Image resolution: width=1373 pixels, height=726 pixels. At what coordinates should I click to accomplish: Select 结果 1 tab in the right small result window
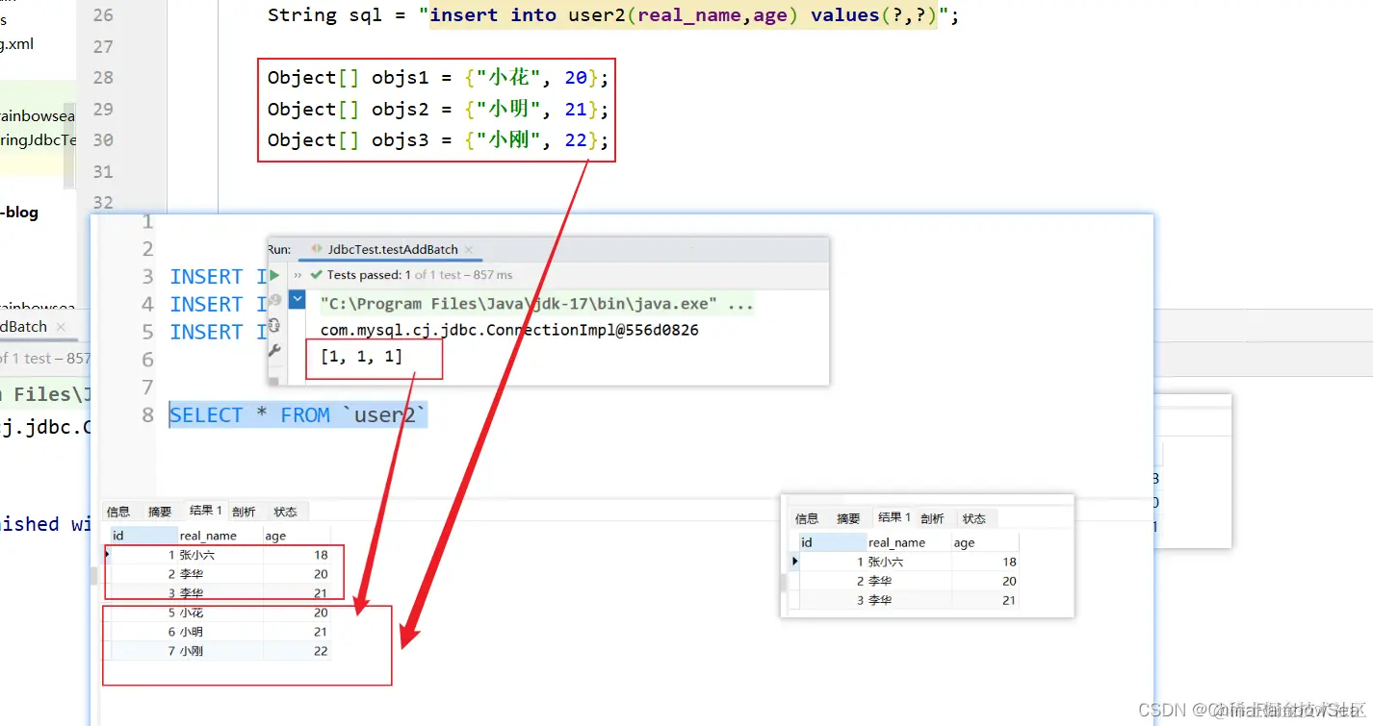pos(894,517)
